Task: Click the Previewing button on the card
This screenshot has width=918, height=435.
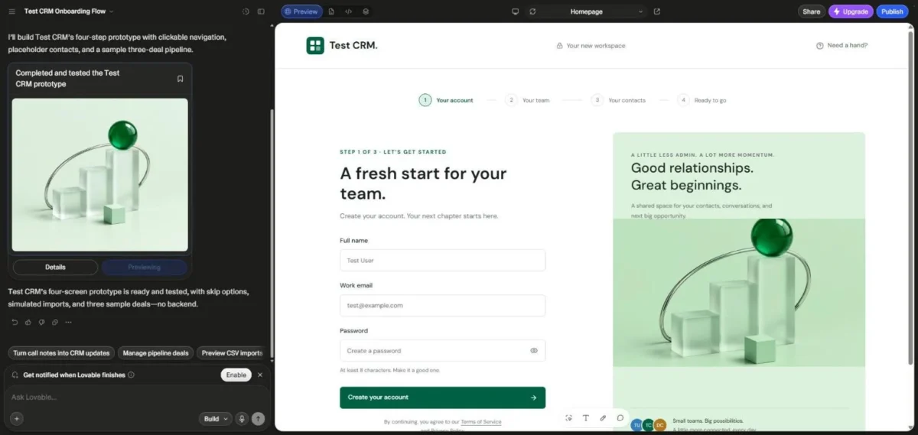Action: [x=144, y=268]
